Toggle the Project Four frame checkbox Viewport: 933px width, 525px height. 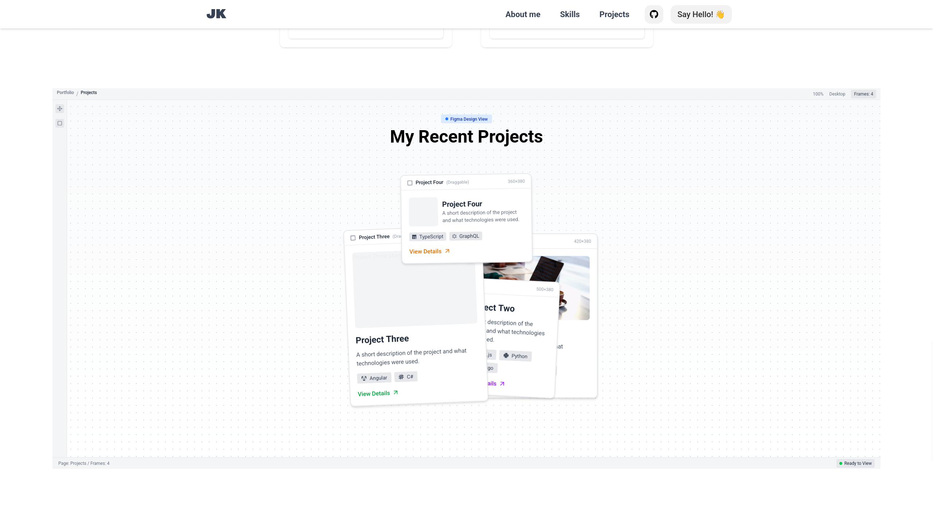tap(410, 183)
